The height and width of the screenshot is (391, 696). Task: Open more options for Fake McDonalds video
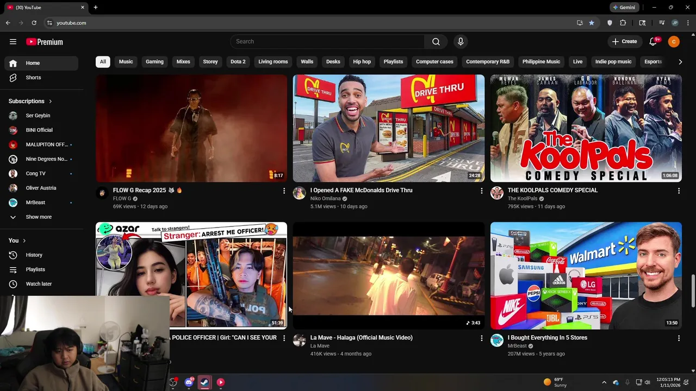click(x=481, y=191)
